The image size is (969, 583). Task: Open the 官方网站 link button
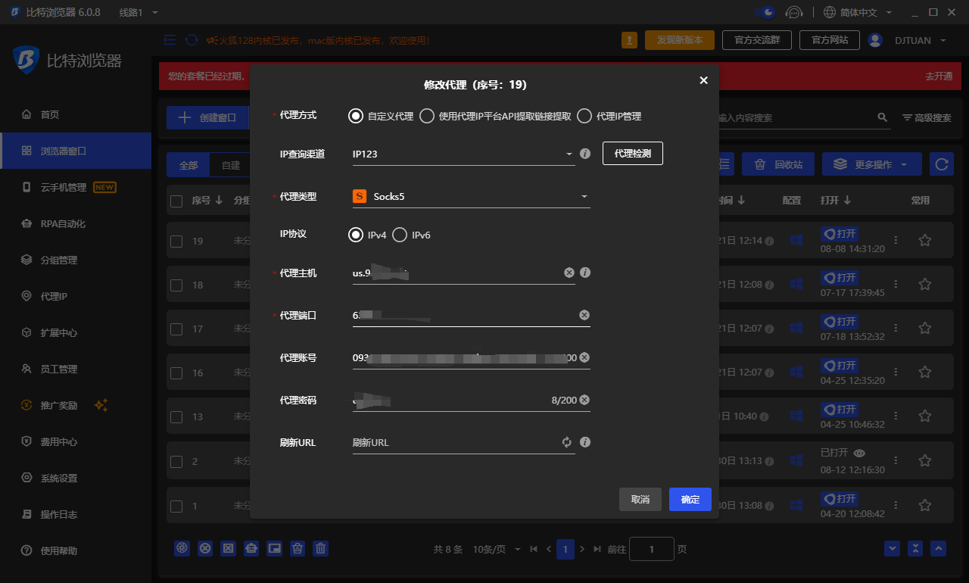(x=830, y=40)
